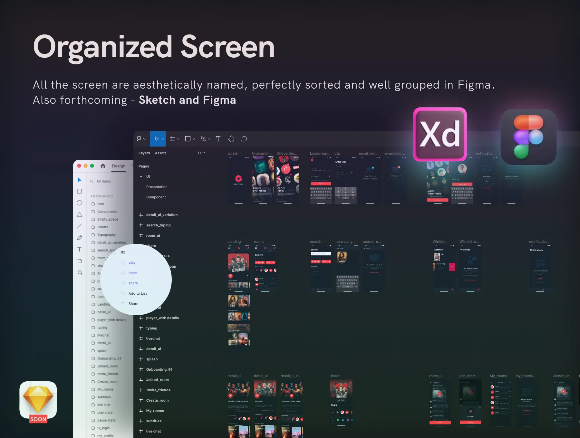Switch to the checked UI page
This screenshot has height=438, width=580.
pyautogui.click(x=148, y=176)
